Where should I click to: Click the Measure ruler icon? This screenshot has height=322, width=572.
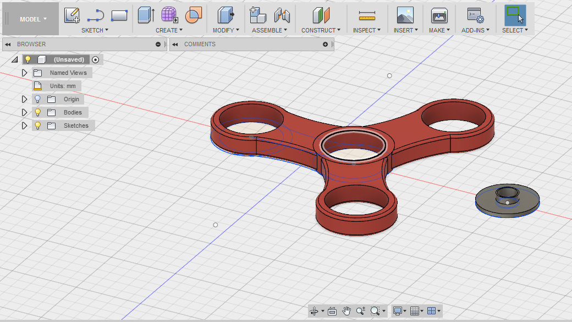367,15
